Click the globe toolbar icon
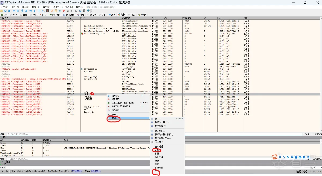 click(88, 11)
